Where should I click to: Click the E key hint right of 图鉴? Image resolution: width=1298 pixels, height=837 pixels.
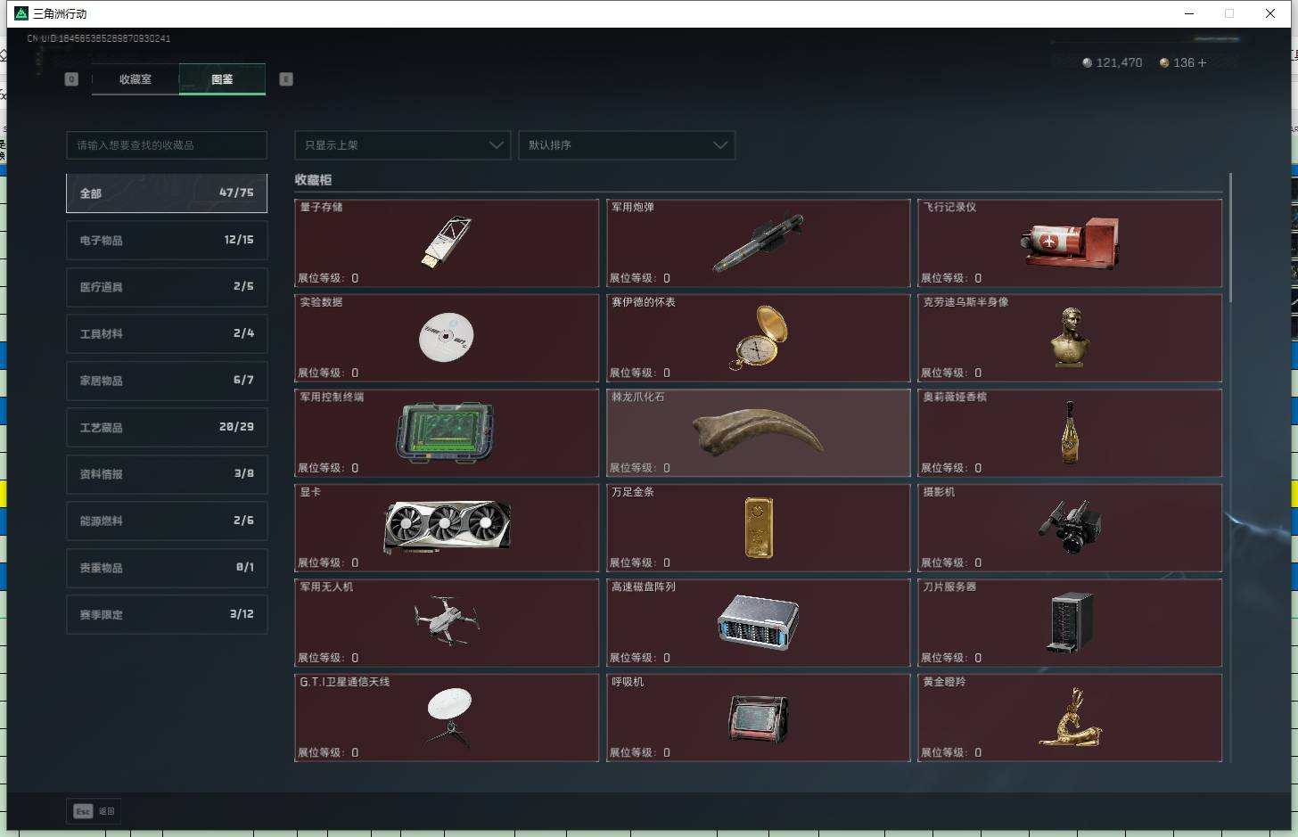286,79
